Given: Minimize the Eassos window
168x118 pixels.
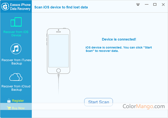Looking at the screenshot, I should 147,4.
